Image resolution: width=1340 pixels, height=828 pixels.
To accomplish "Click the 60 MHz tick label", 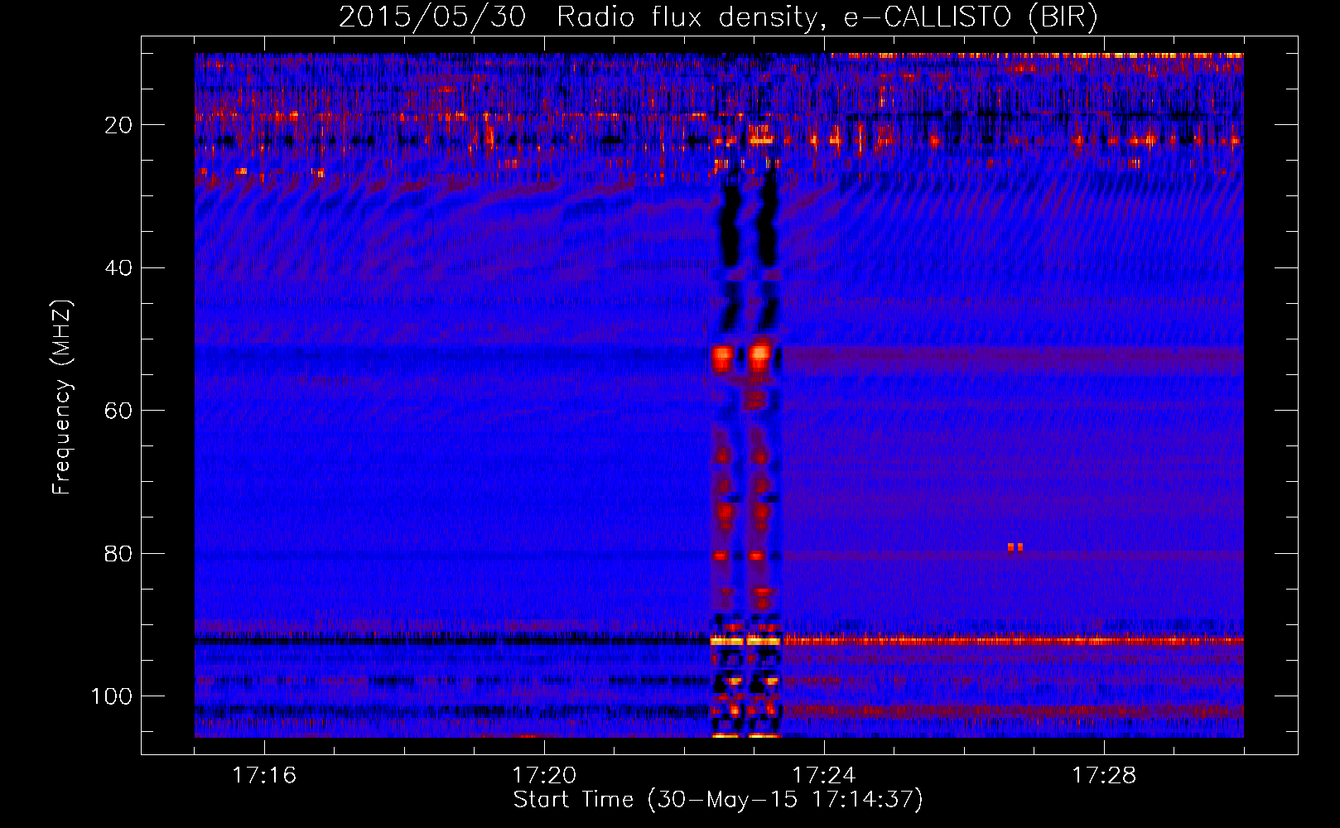I will 119,411.
